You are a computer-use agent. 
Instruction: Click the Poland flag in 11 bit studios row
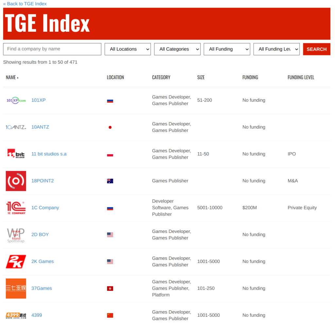click(x=110, y=155)
